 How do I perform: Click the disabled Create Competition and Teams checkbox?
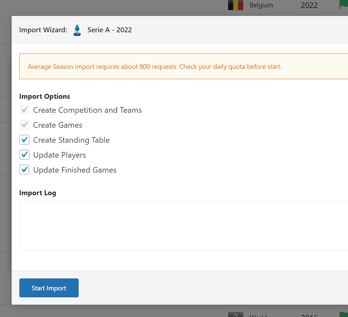pyautogui.click(x=24, y=110)
